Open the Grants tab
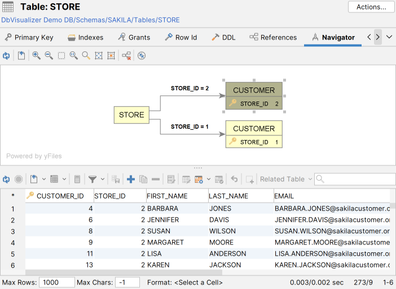396x289 pixels. (x=134, y=37)
